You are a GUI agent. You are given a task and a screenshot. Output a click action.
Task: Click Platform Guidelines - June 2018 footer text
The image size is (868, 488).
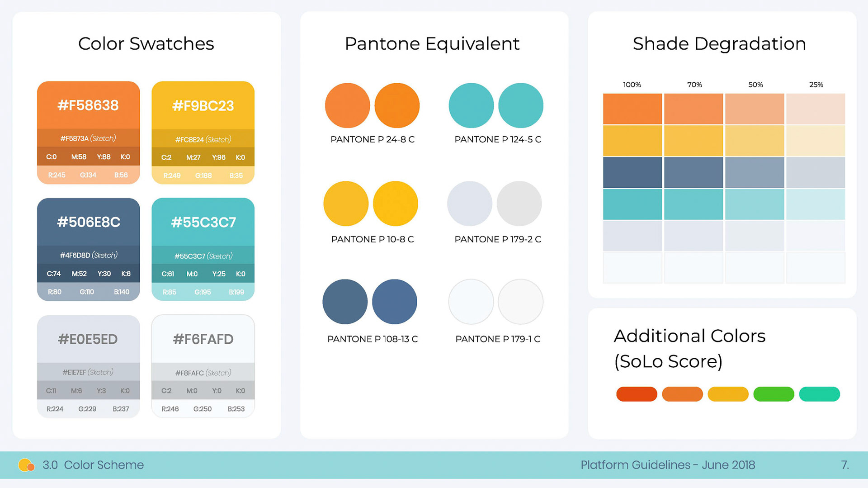click(668, 465)
